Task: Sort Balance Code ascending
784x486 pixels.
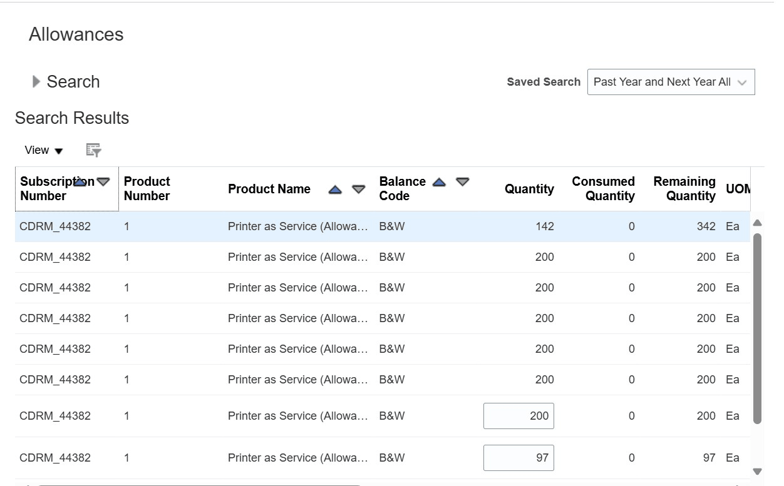Action: [x=439, y=182]
